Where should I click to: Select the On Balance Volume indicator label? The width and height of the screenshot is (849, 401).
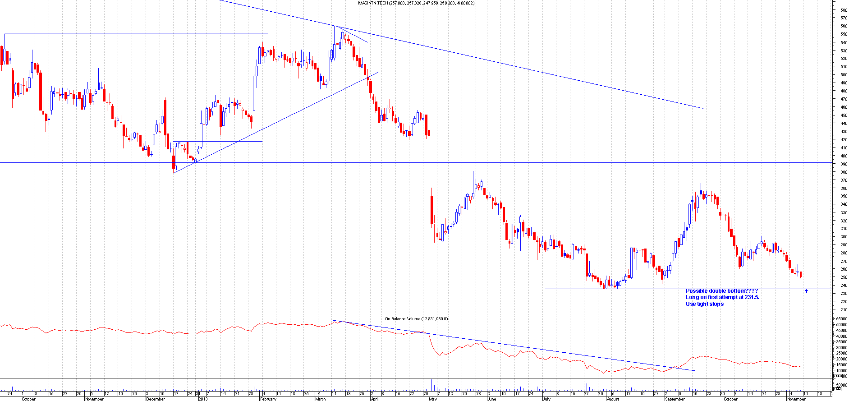click(416, 319)
